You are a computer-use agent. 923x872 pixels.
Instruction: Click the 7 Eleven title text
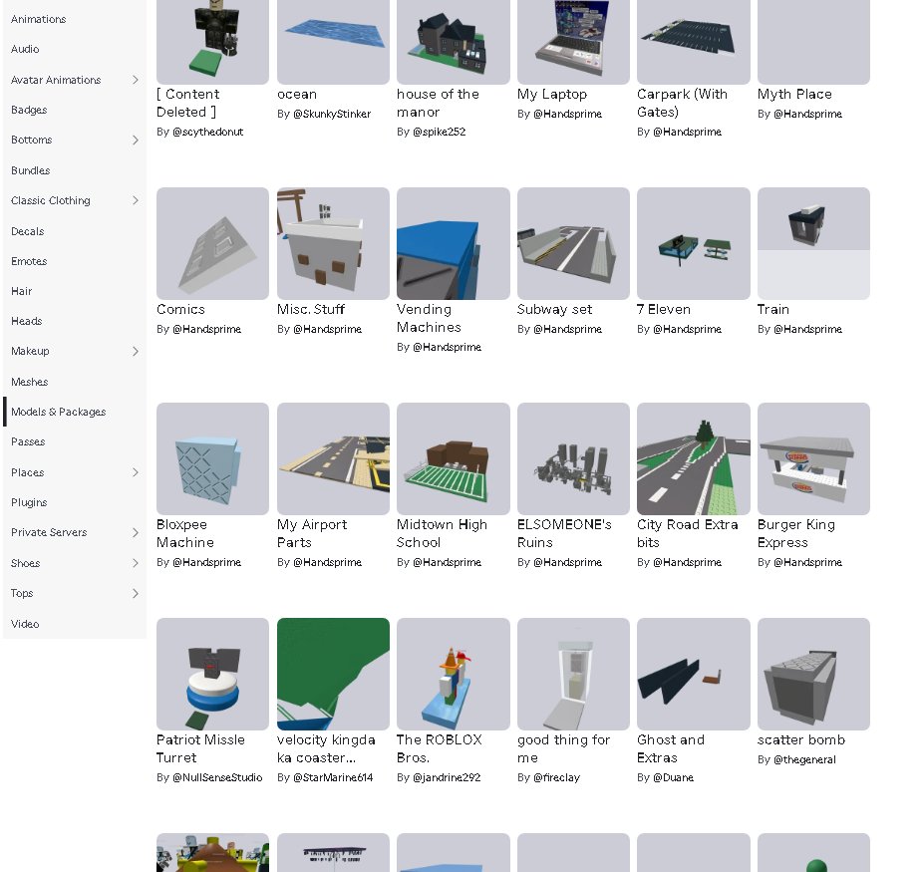(x=664, y=310)
